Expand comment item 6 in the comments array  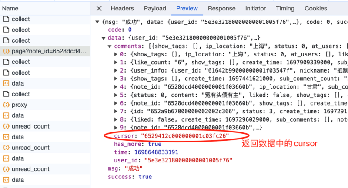click(x=116, y=103)
